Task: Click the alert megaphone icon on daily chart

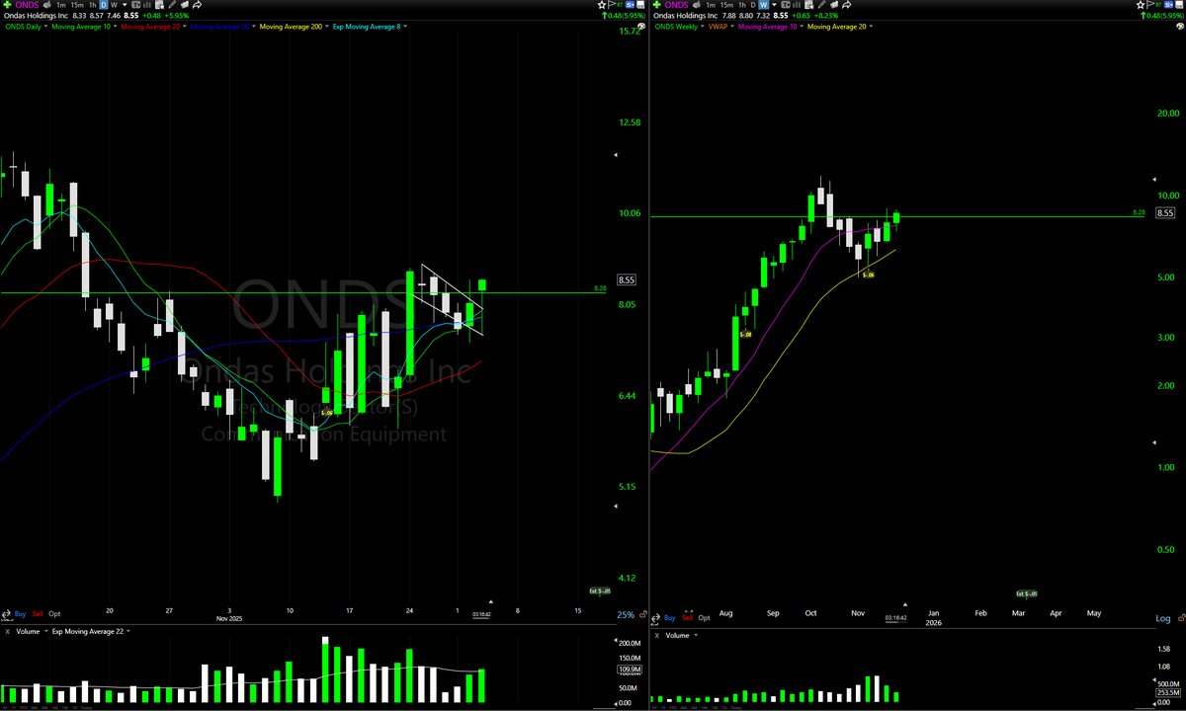Action: (x=46, y=5)
